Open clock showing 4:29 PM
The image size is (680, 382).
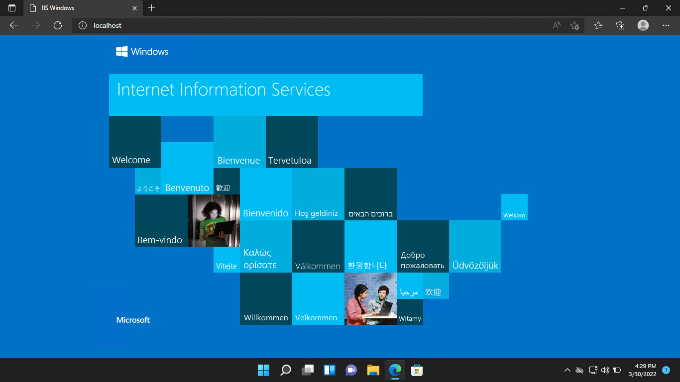[x=642, y=370]
